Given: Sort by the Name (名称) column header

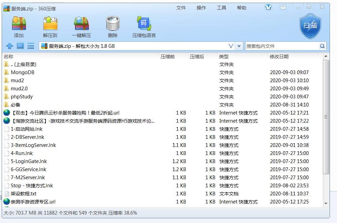Looking at the screenshot, I should click(x=9, y=57).
